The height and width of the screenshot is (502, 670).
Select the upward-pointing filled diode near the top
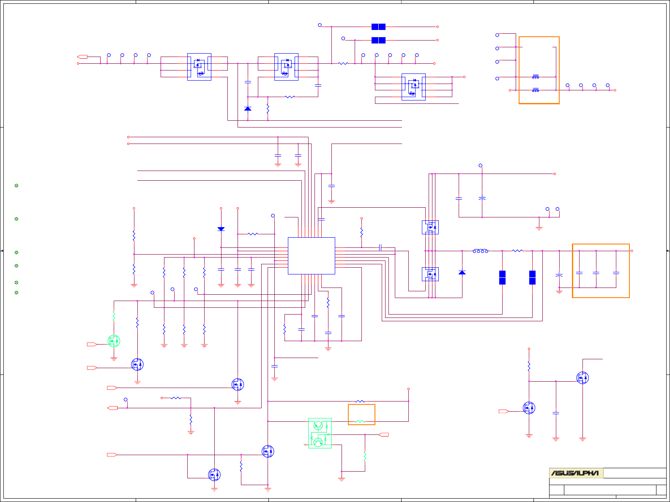tap(248, 109)
